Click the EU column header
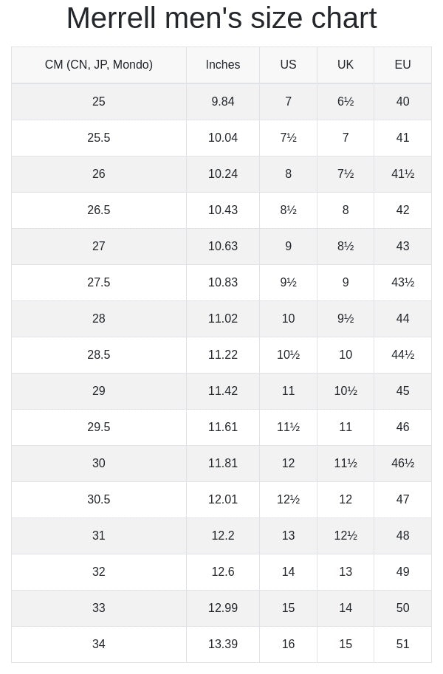 [x=402, y=64]
